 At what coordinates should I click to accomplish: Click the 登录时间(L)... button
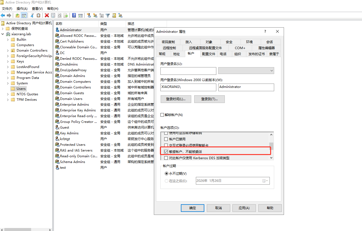click(x=176, y=99)
